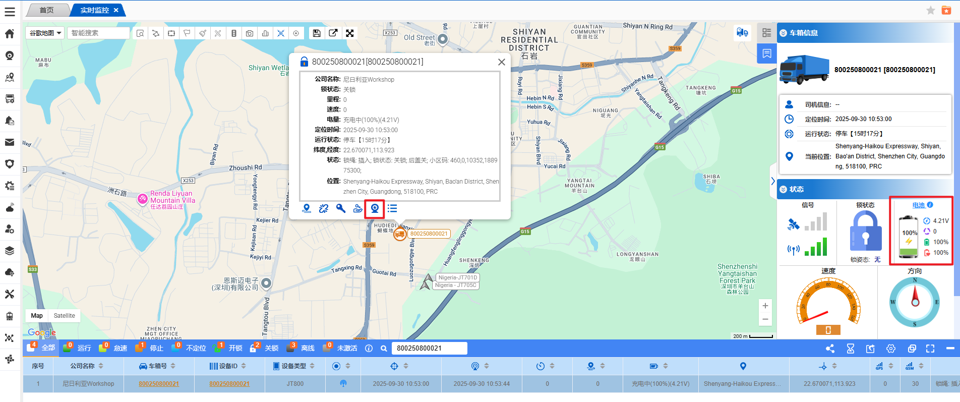Click the broken chain link icon in popup
This screenshot has width=960, height=402.
[324, 209]
